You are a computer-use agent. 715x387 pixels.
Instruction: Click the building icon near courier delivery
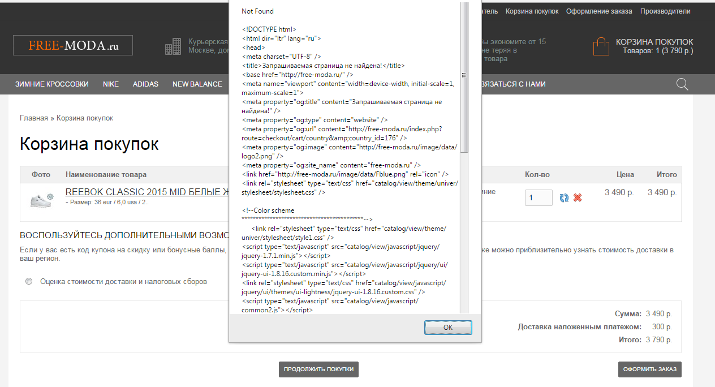(x=173, y=46)
